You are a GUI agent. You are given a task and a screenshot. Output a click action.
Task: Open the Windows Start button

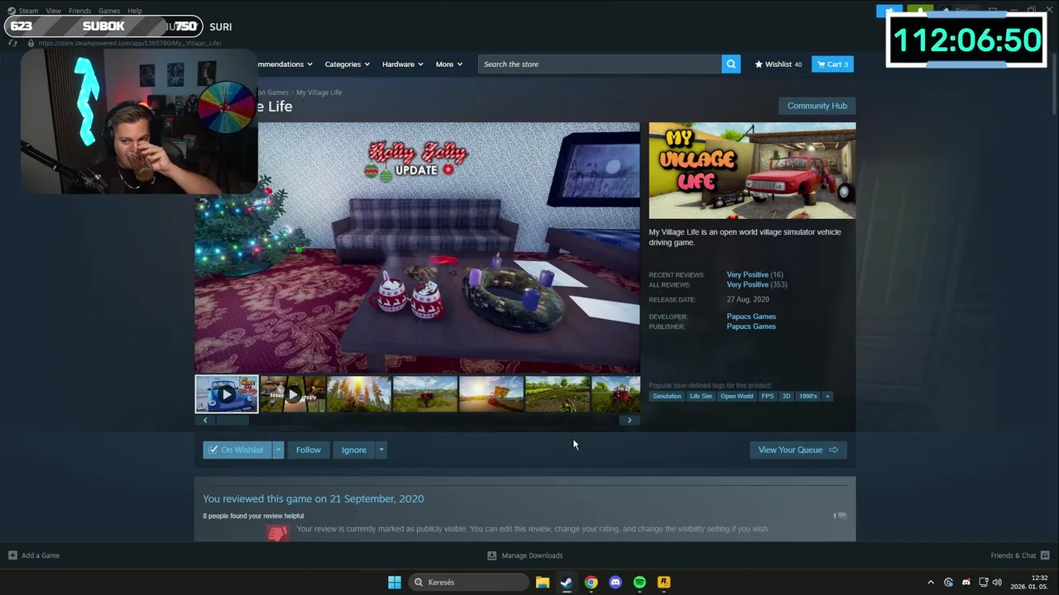395,582
